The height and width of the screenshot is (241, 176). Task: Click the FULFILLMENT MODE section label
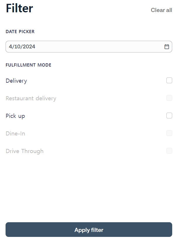pyautogui.click(x=28, y=65)
